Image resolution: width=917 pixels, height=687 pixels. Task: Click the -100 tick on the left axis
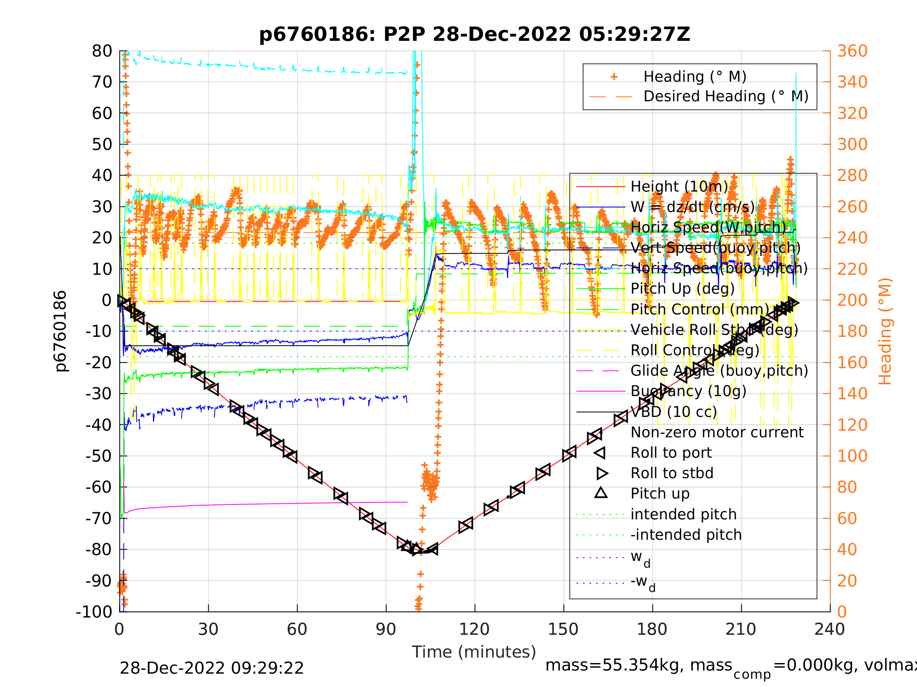pos(94,612)
